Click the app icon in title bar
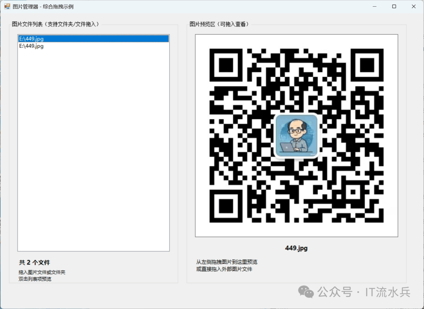 (x=7, y=6)
